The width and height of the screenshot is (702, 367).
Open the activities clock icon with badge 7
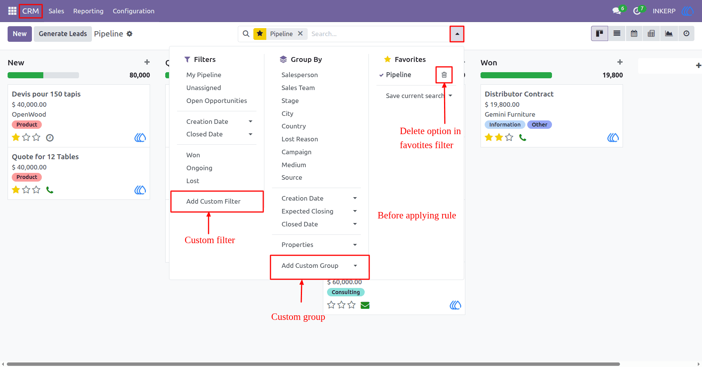click(x=637, y=11)
